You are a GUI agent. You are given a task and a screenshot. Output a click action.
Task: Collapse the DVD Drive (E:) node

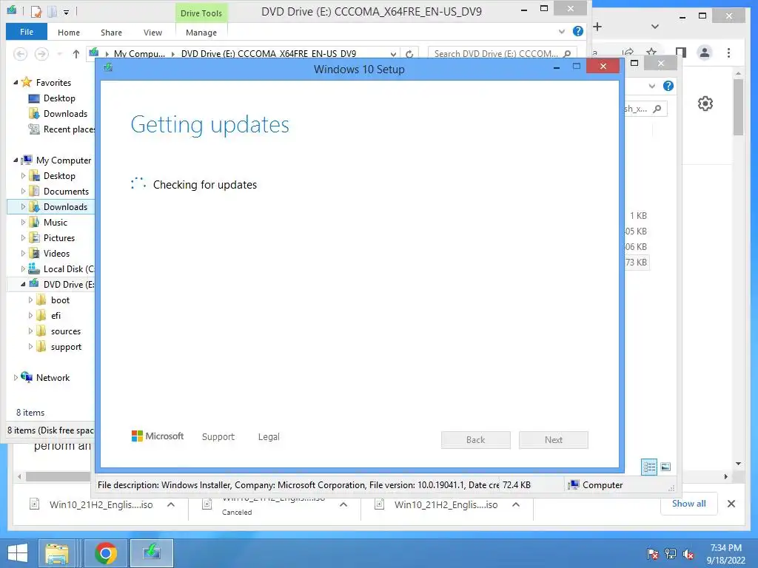23,285
